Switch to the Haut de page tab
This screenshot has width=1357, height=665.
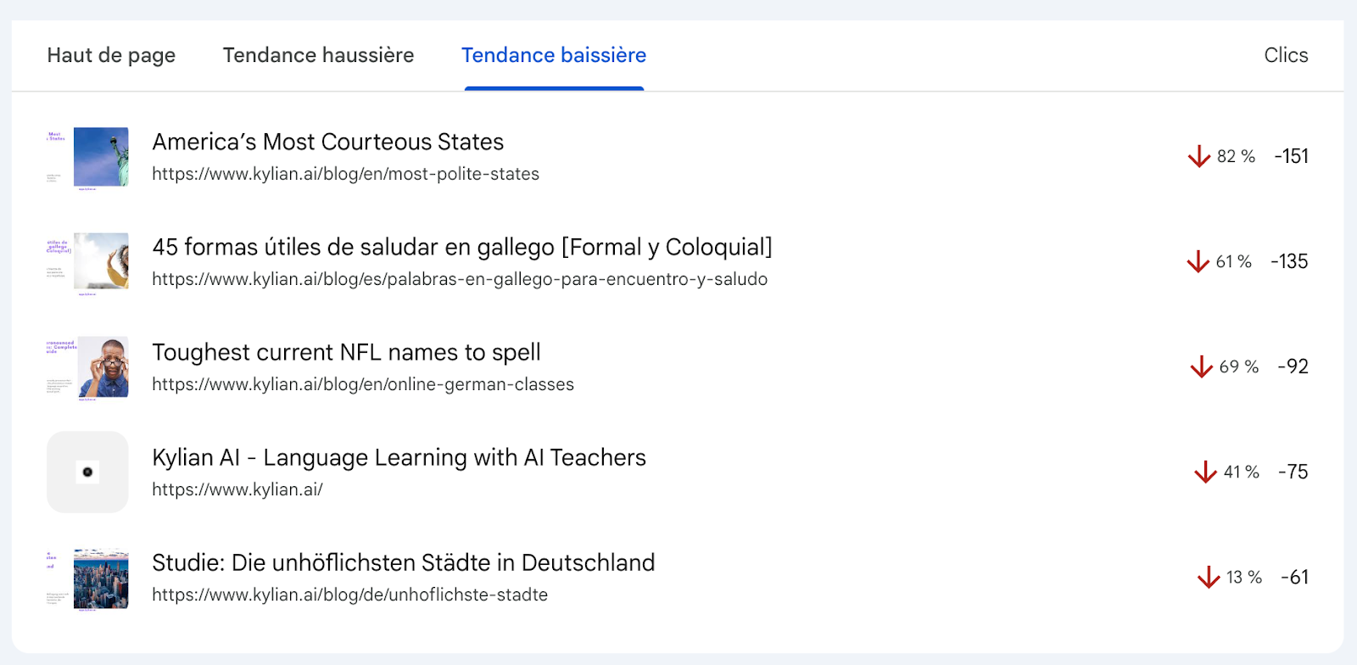tap(111, 55)
